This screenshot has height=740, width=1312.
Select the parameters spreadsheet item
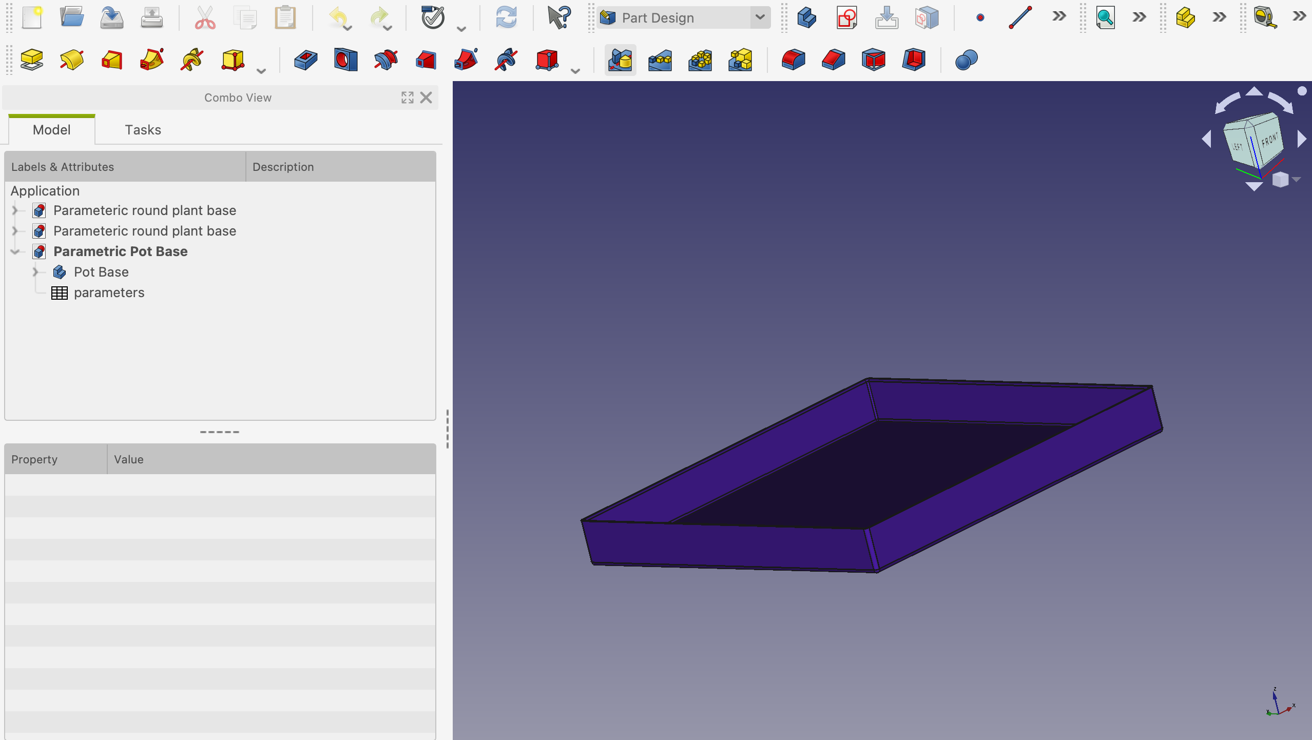109,293
